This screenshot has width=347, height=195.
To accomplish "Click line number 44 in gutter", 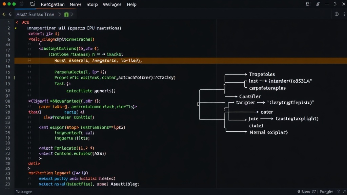I will (8, 45).
